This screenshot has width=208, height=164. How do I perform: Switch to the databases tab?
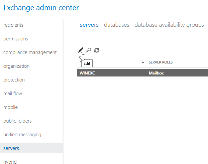click(116, 25)
